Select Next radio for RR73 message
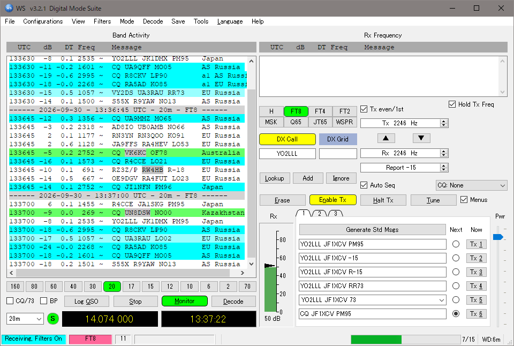The width and height of the screenshot is (514, 346). pos(456,286)
